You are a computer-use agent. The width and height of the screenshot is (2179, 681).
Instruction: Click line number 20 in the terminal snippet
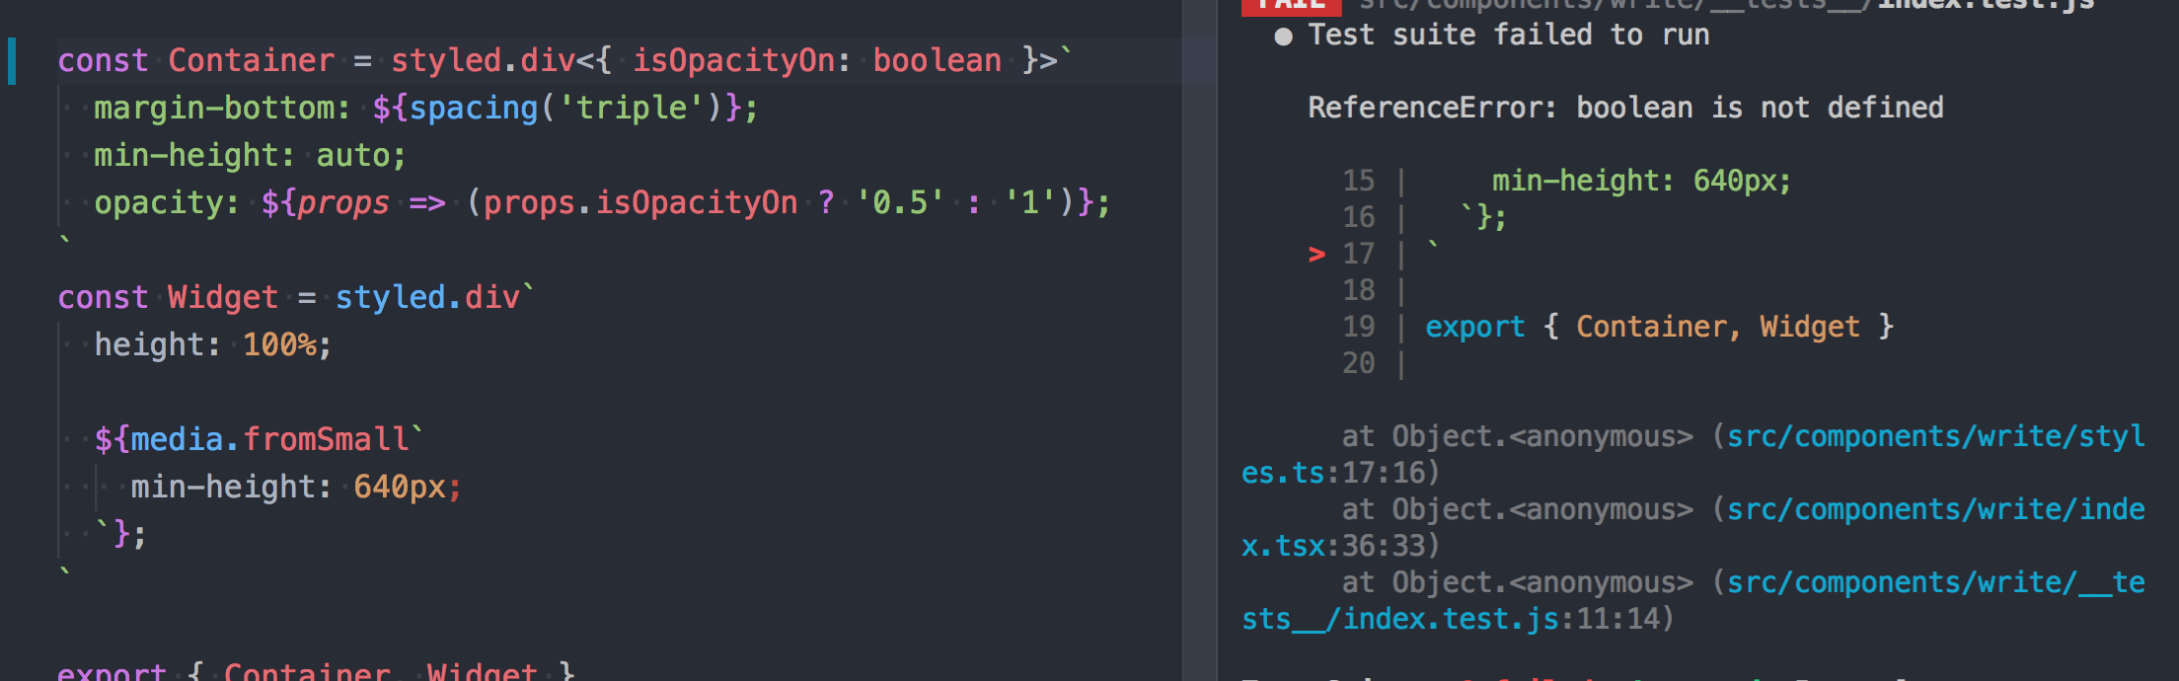click(1358, 364)
